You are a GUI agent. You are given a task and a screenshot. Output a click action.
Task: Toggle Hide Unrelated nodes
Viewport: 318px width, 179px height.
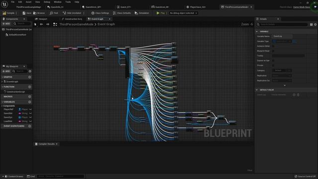coord(72,13)
